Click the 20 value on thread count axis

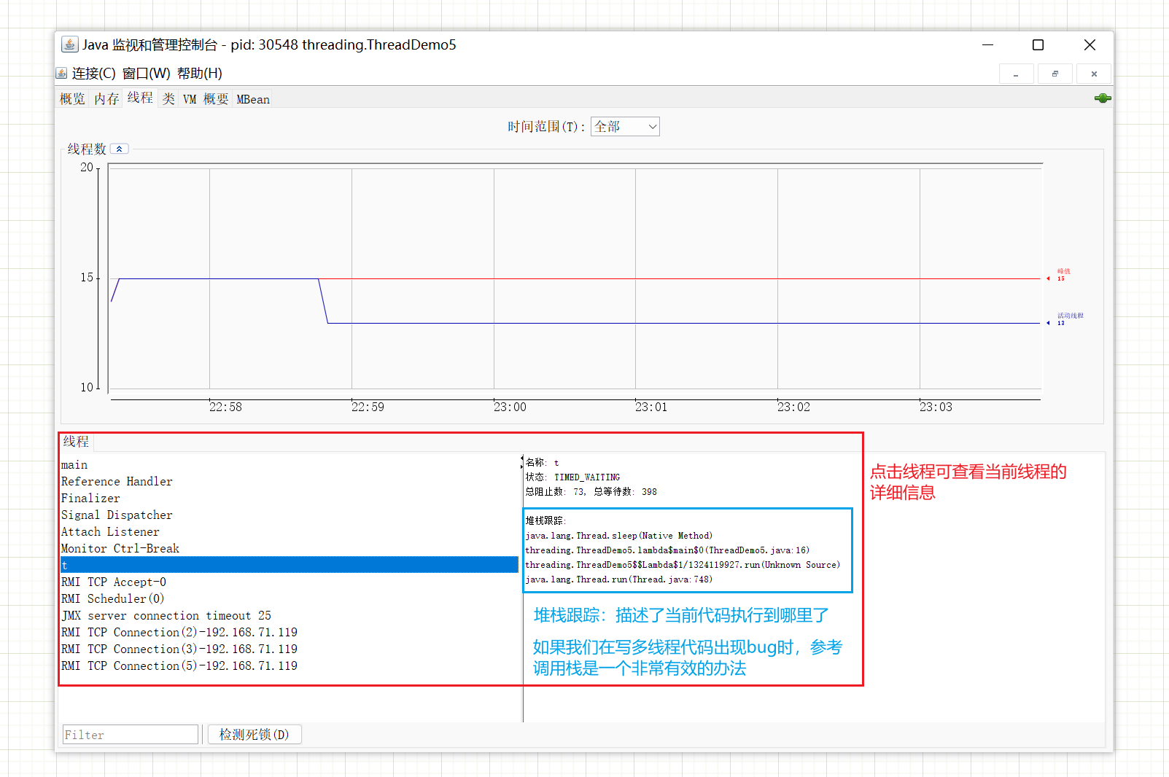(87, 168)
